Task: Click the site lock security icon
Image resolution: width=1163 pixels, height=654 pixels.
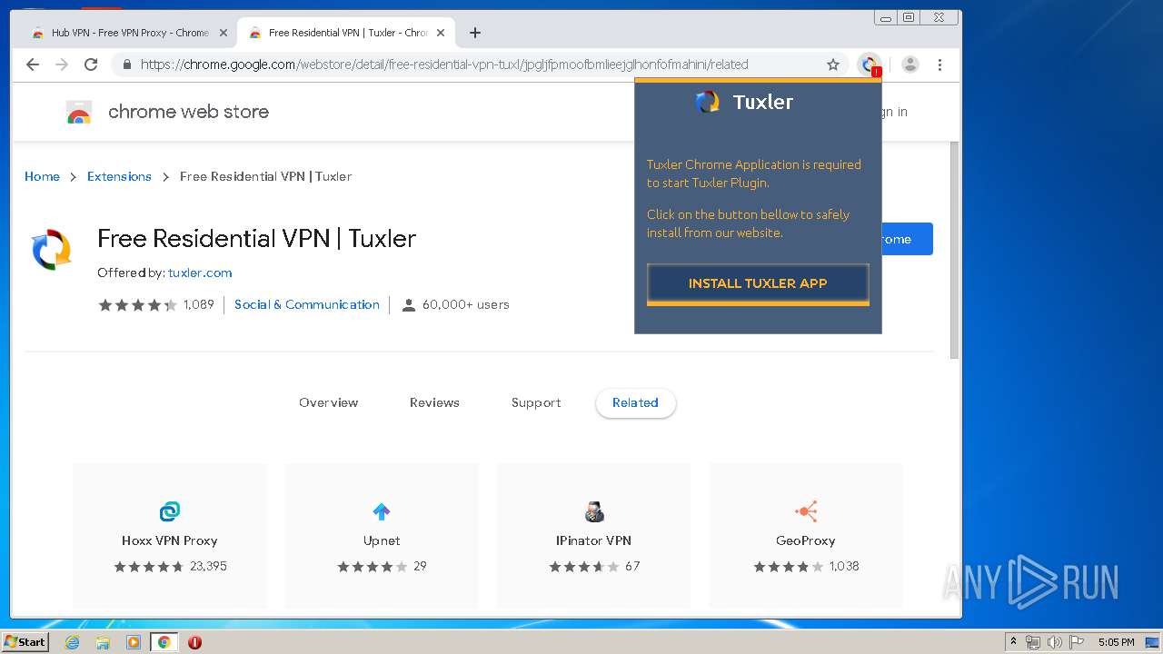Action: point(127,64)
